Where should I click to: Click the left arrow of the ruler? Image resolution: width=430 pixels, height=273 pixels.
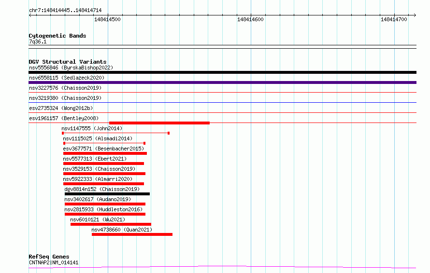[x=30, y=15]
